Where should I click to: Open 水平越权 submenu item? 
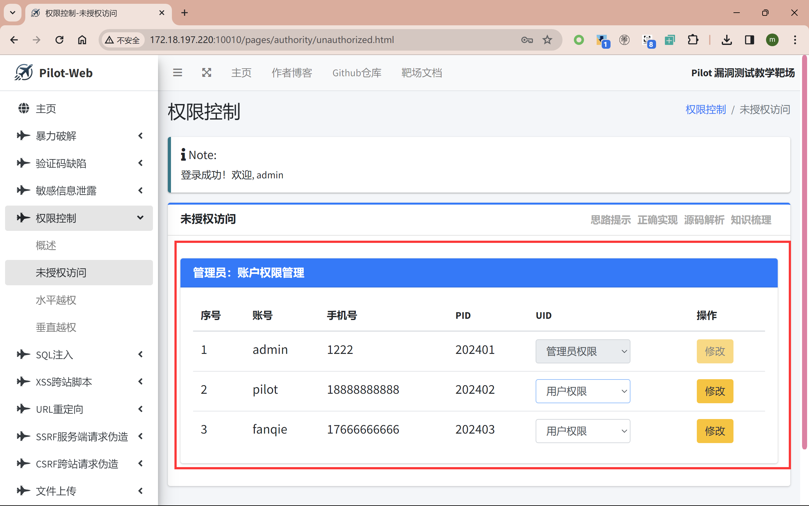pyautogui.click(x=56, y=300)
